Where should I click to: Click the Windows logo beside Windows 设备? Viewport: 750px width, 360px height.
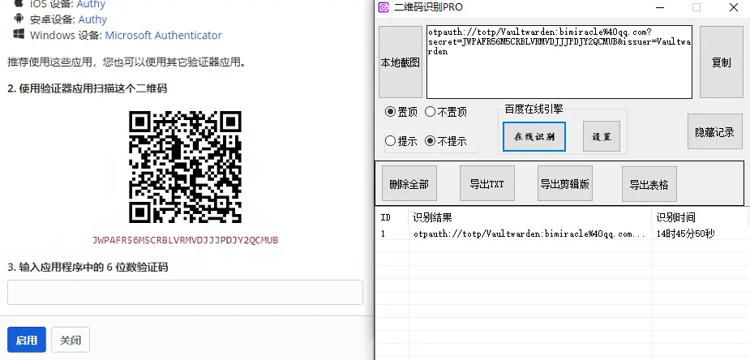click(19, 34)
